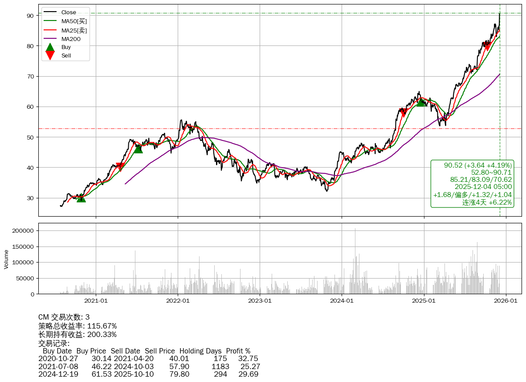Screen dimensions: 526x382
Task: Click the green Buy triangle in the legend
Action: tap(50, 47)
